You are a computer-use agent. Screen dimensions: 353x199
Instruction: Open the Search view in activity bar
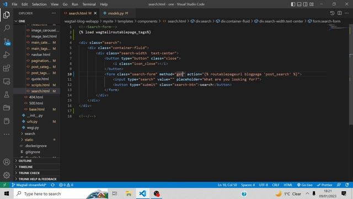click(7, 28)
